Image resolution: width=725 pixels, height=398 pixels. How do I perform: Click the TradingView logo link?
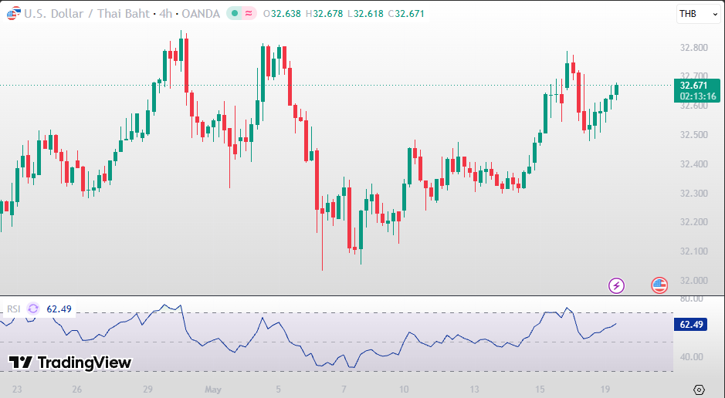tap(70, 363)
